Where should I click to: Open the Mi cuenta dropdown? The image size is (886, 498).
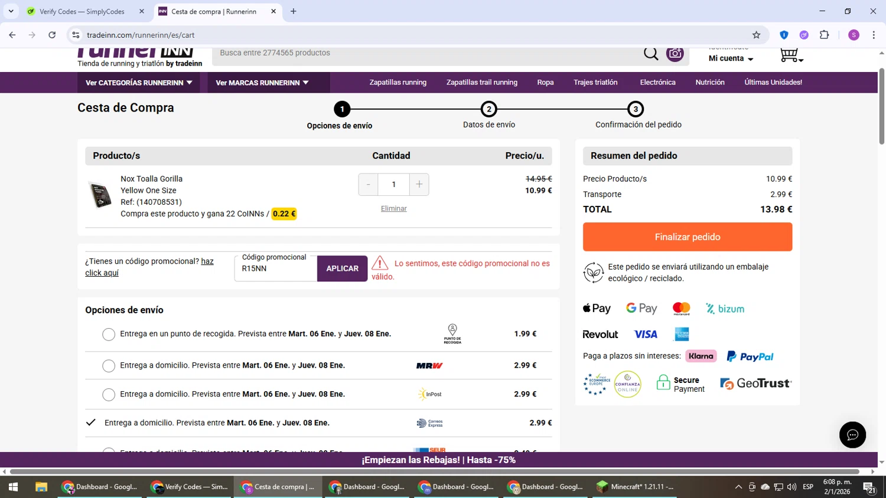pos(731,58)
